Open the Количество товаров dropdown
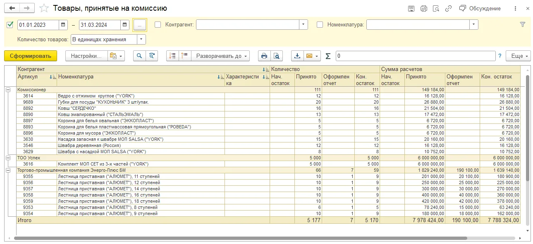Image resolution: width=533 pixels, height=244 pixels. point(141,39)
